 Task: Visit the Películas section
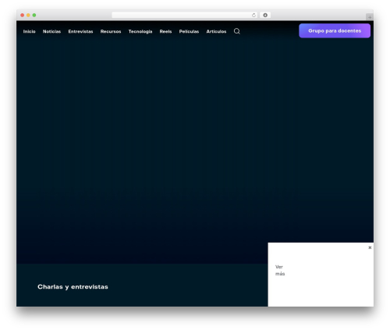[x=189, y=31]
